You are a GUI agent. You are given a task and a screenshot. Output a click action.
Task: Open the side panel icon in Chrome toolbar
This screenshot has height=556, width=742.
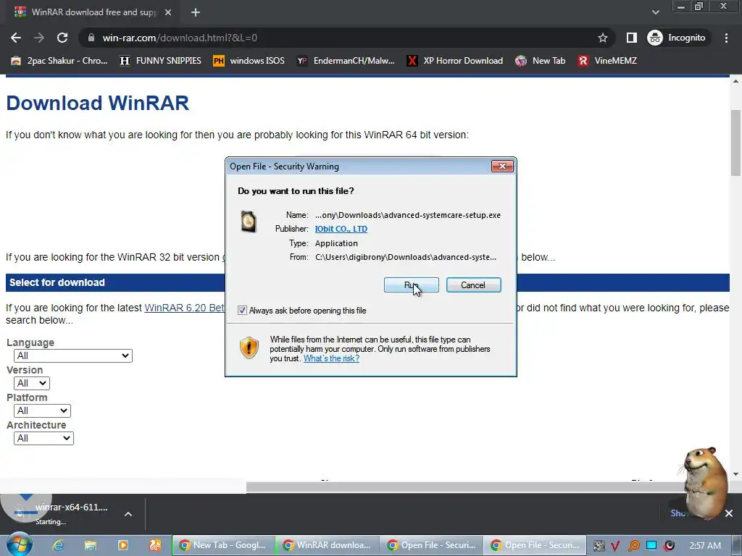pos(631,38)
